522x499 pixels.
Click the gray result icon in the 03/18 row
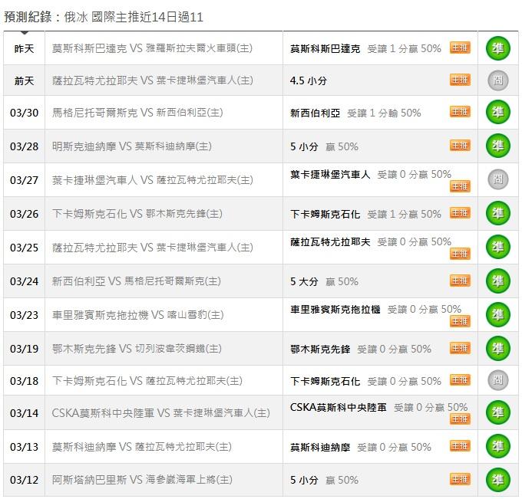(x=497, y=380)
